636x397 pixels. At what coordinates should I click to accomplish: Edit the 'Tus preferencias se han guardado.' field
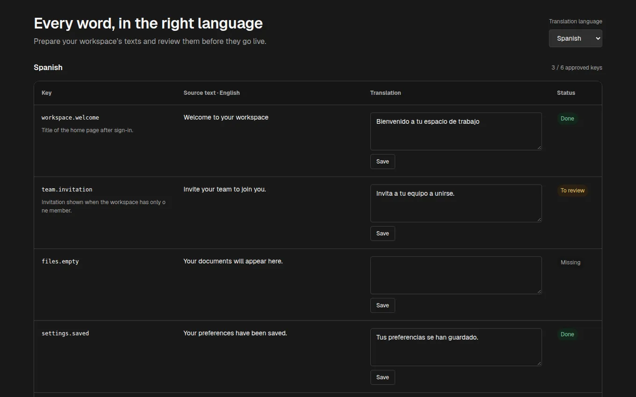(456, 347)
